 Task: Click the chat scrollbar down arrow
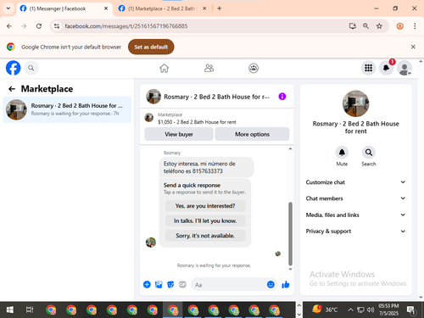(290, 269)
